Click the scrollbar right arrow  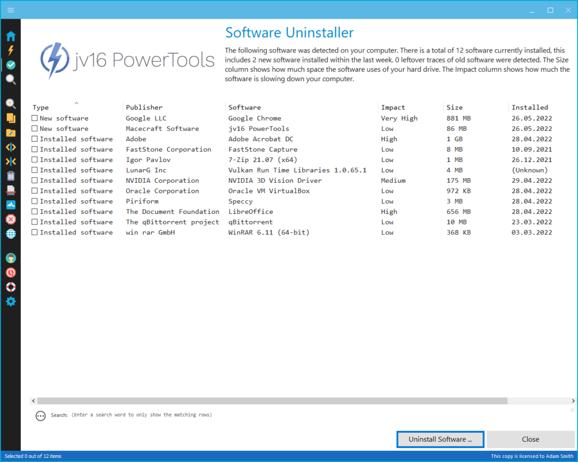pyautogui.click(x=573, y=401)
